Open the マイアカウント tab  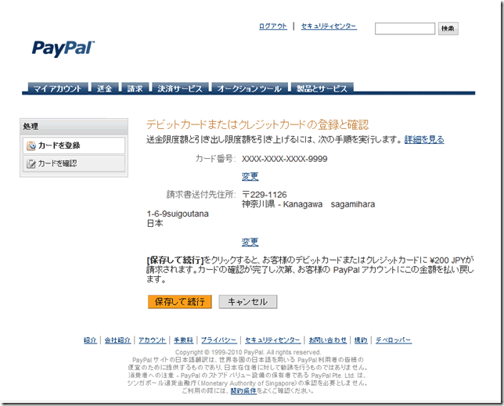58,88
